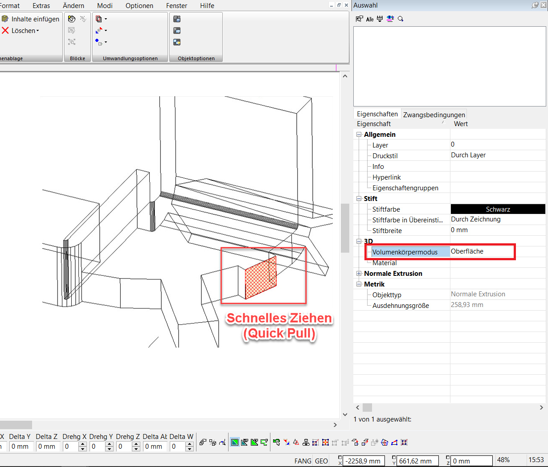The width and height of the screenshot is (548, 467).
Task: Open dropdown arrow beside stacked-squares conversion icon
Action: 106,19
